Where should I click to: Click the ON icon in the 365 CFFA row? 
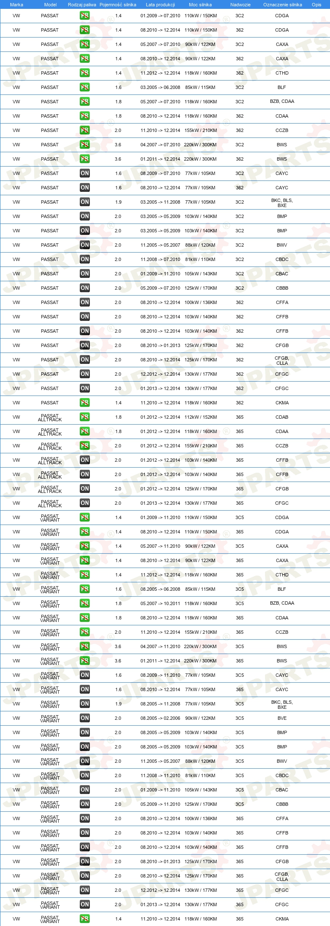pos(85,818)
